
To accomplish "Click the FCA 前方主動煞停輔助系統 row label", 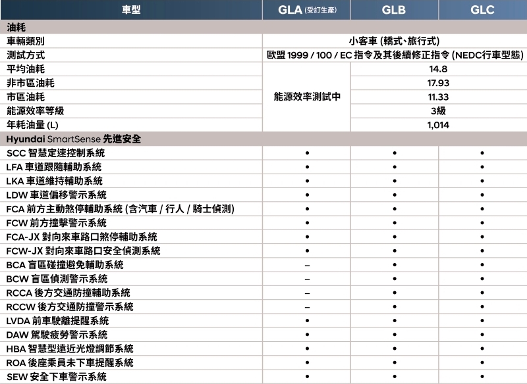I will [121, 209].
